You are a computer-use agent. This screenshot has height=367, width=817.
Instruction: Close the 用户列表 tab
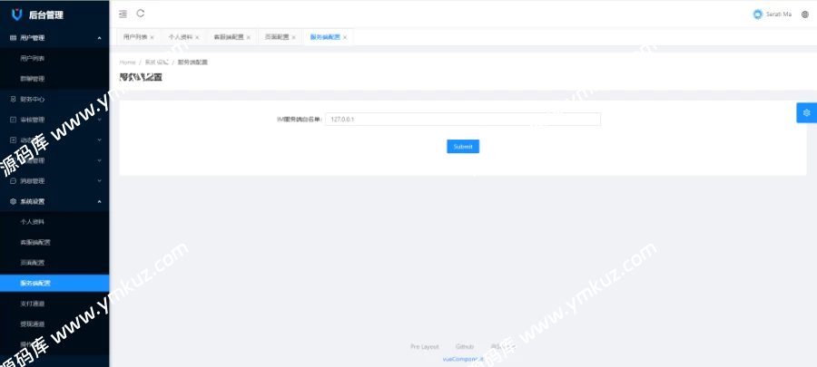click(x=153, y=37)
